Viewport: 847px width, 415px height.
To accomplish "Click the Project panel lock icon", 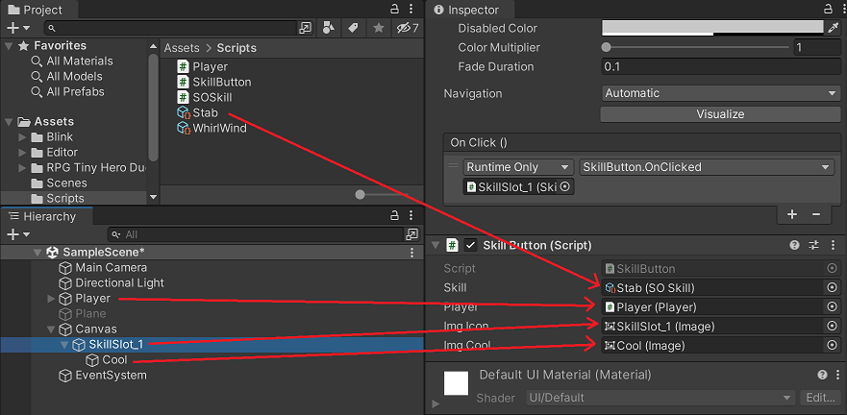I will (395, 10).
